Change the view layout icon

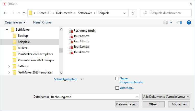point(166,22)
